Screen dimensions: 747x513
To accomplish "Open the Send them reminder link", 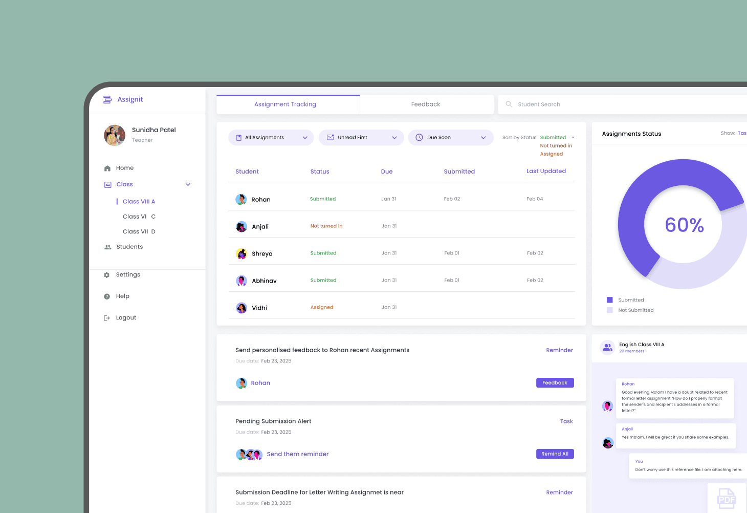I will tap(298, 454).
